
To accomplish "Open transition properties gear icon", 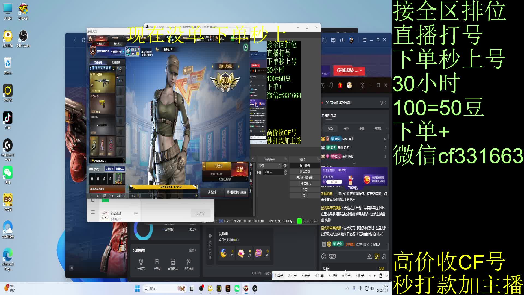I will [285, 166].
